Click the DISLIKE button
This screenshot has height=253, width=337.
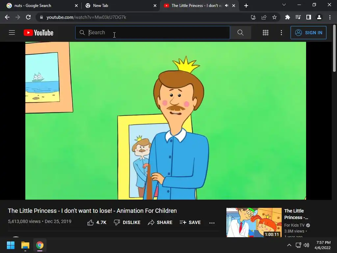click(127, 222)
